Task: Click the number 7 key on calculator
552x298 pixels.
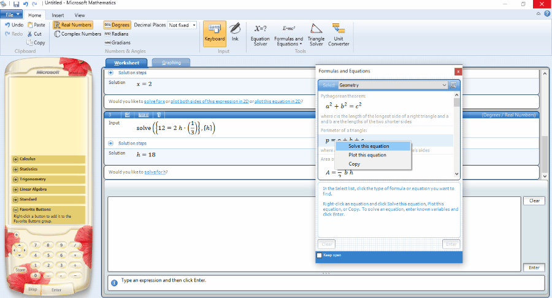Action: click(x=35, y=245)
